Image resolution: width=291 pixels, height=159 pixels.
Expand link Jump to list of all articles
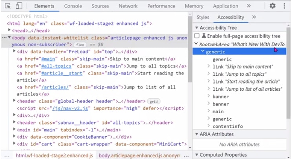tap(209, 88)
